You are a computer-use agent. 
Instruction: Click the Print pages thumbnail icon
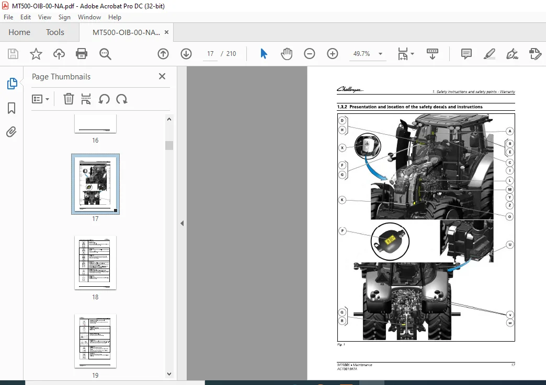(x=86, y=99)
